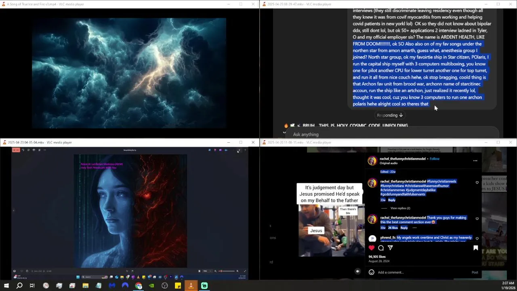This screenshot has width=517, height=291.
Task: Open the #funnychristianreels hashtag
Action: point(441,181)
